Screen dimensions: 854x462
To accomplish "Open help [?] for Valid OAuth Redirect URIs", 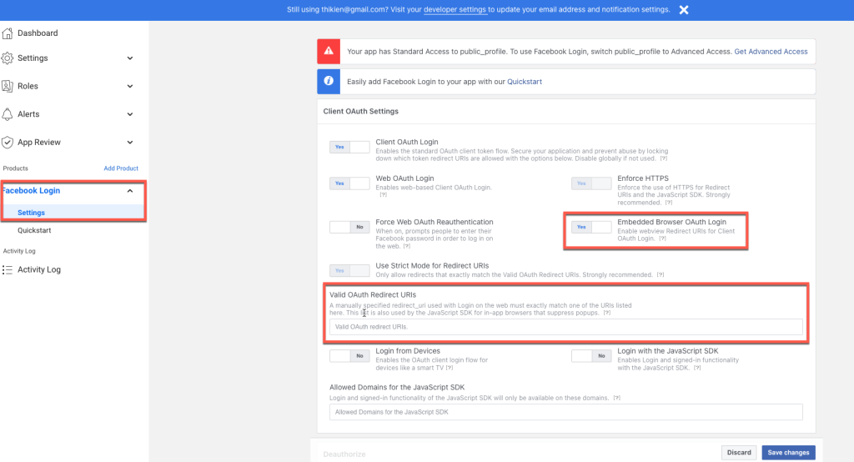I will 607,313.
